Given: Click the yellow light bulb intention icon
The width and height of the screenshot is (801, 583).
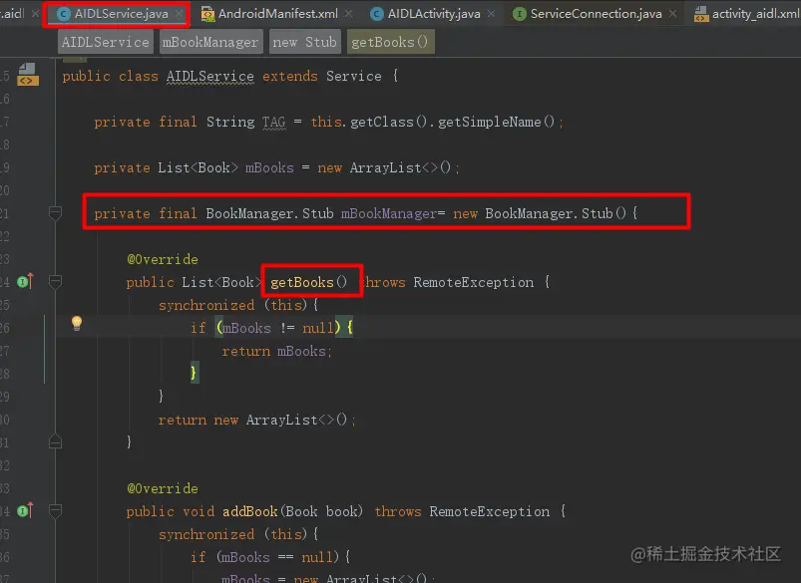Looking at the screenshot, I should click(77, 323).
